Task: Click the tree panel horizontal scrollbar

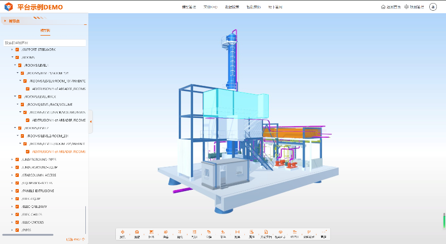Action: [x=28, y=235]
